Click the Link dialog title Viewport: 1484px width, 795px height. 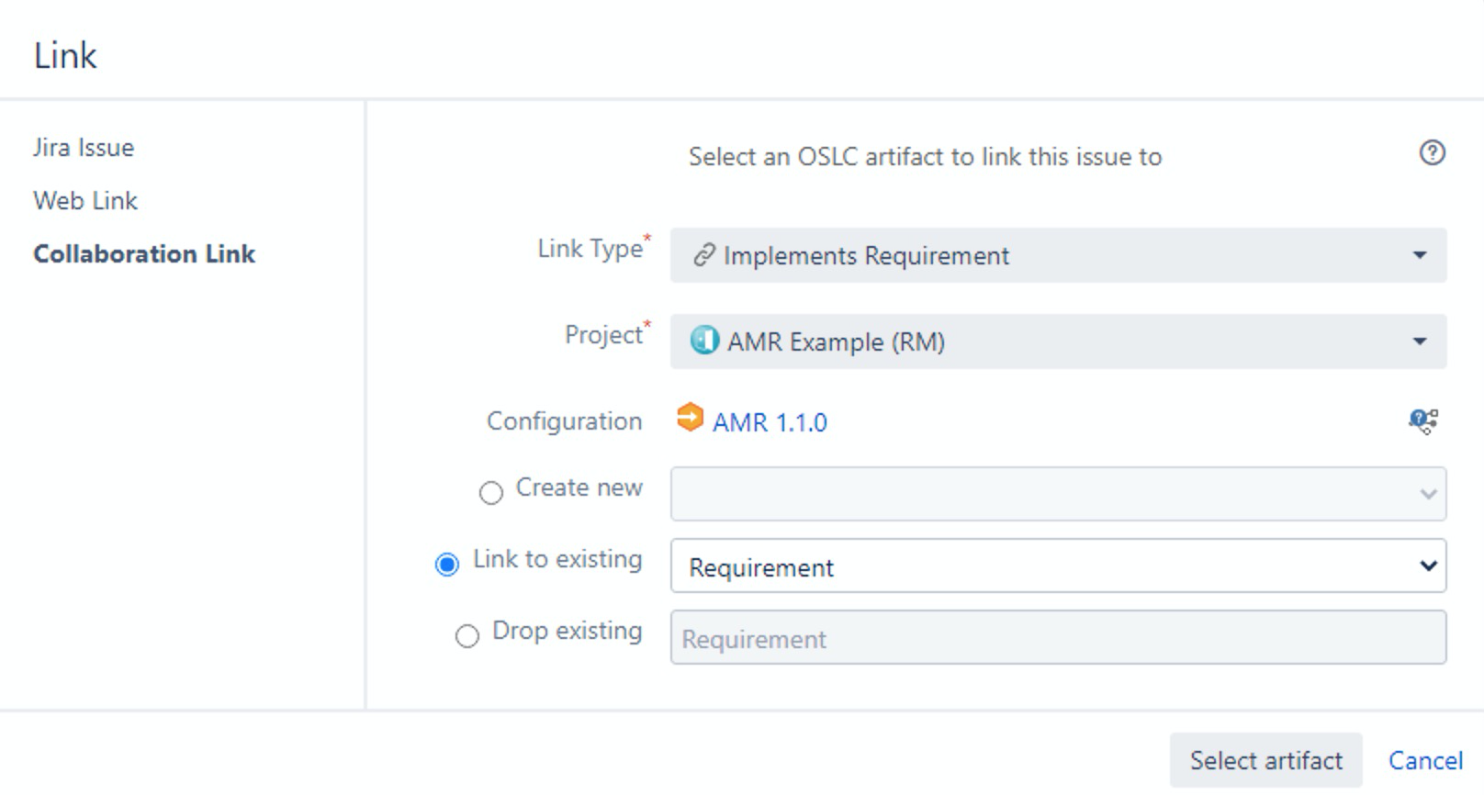tap(65, 55)
